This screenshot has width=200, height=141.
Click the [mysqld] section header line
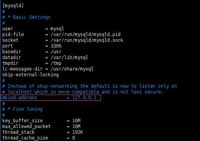click(13, 6)
